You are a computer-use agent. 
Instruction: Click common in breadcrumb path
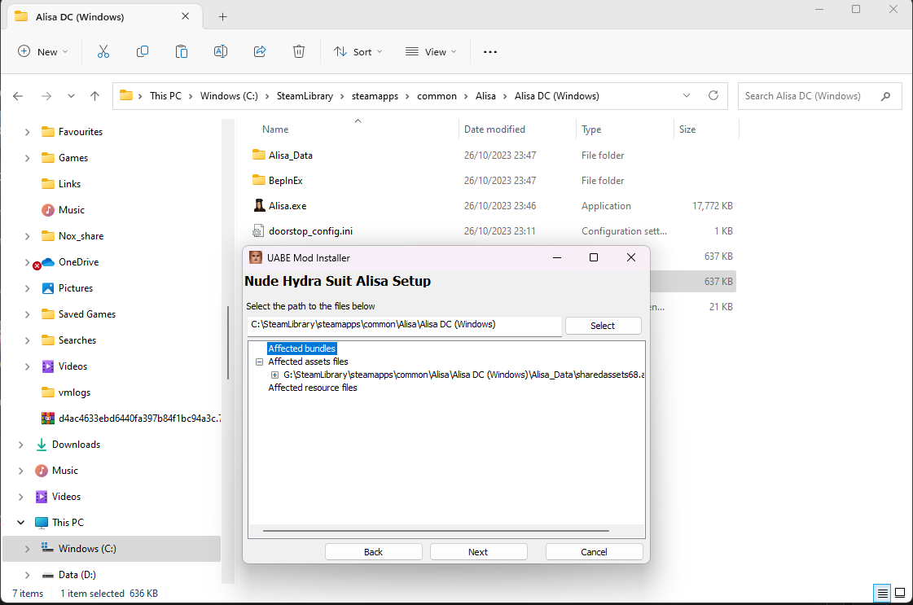tap(437, 96)
